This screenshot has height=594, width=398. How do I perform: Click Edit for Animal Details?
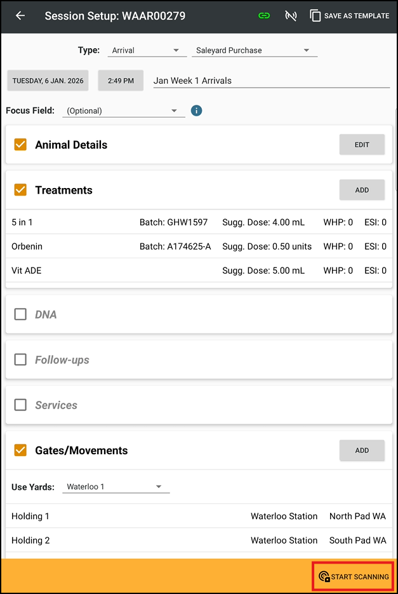coord(362,145)
